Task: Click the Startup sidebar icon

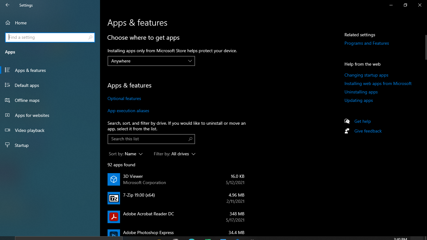Action: (x=8, y=145)
